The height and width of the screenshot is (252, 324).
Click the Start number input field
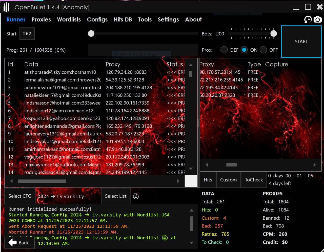(x=27, y=34)
